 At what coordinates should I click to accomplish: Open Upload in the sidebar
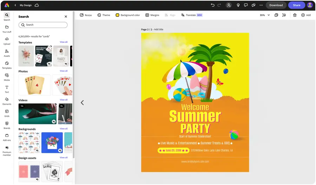7,41
